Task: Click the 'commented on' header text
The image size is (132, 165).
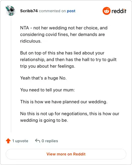Action: (52, 11)
